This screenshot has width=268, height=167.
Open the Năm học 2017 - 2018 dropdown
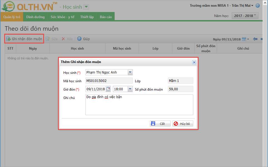(245, 16)
